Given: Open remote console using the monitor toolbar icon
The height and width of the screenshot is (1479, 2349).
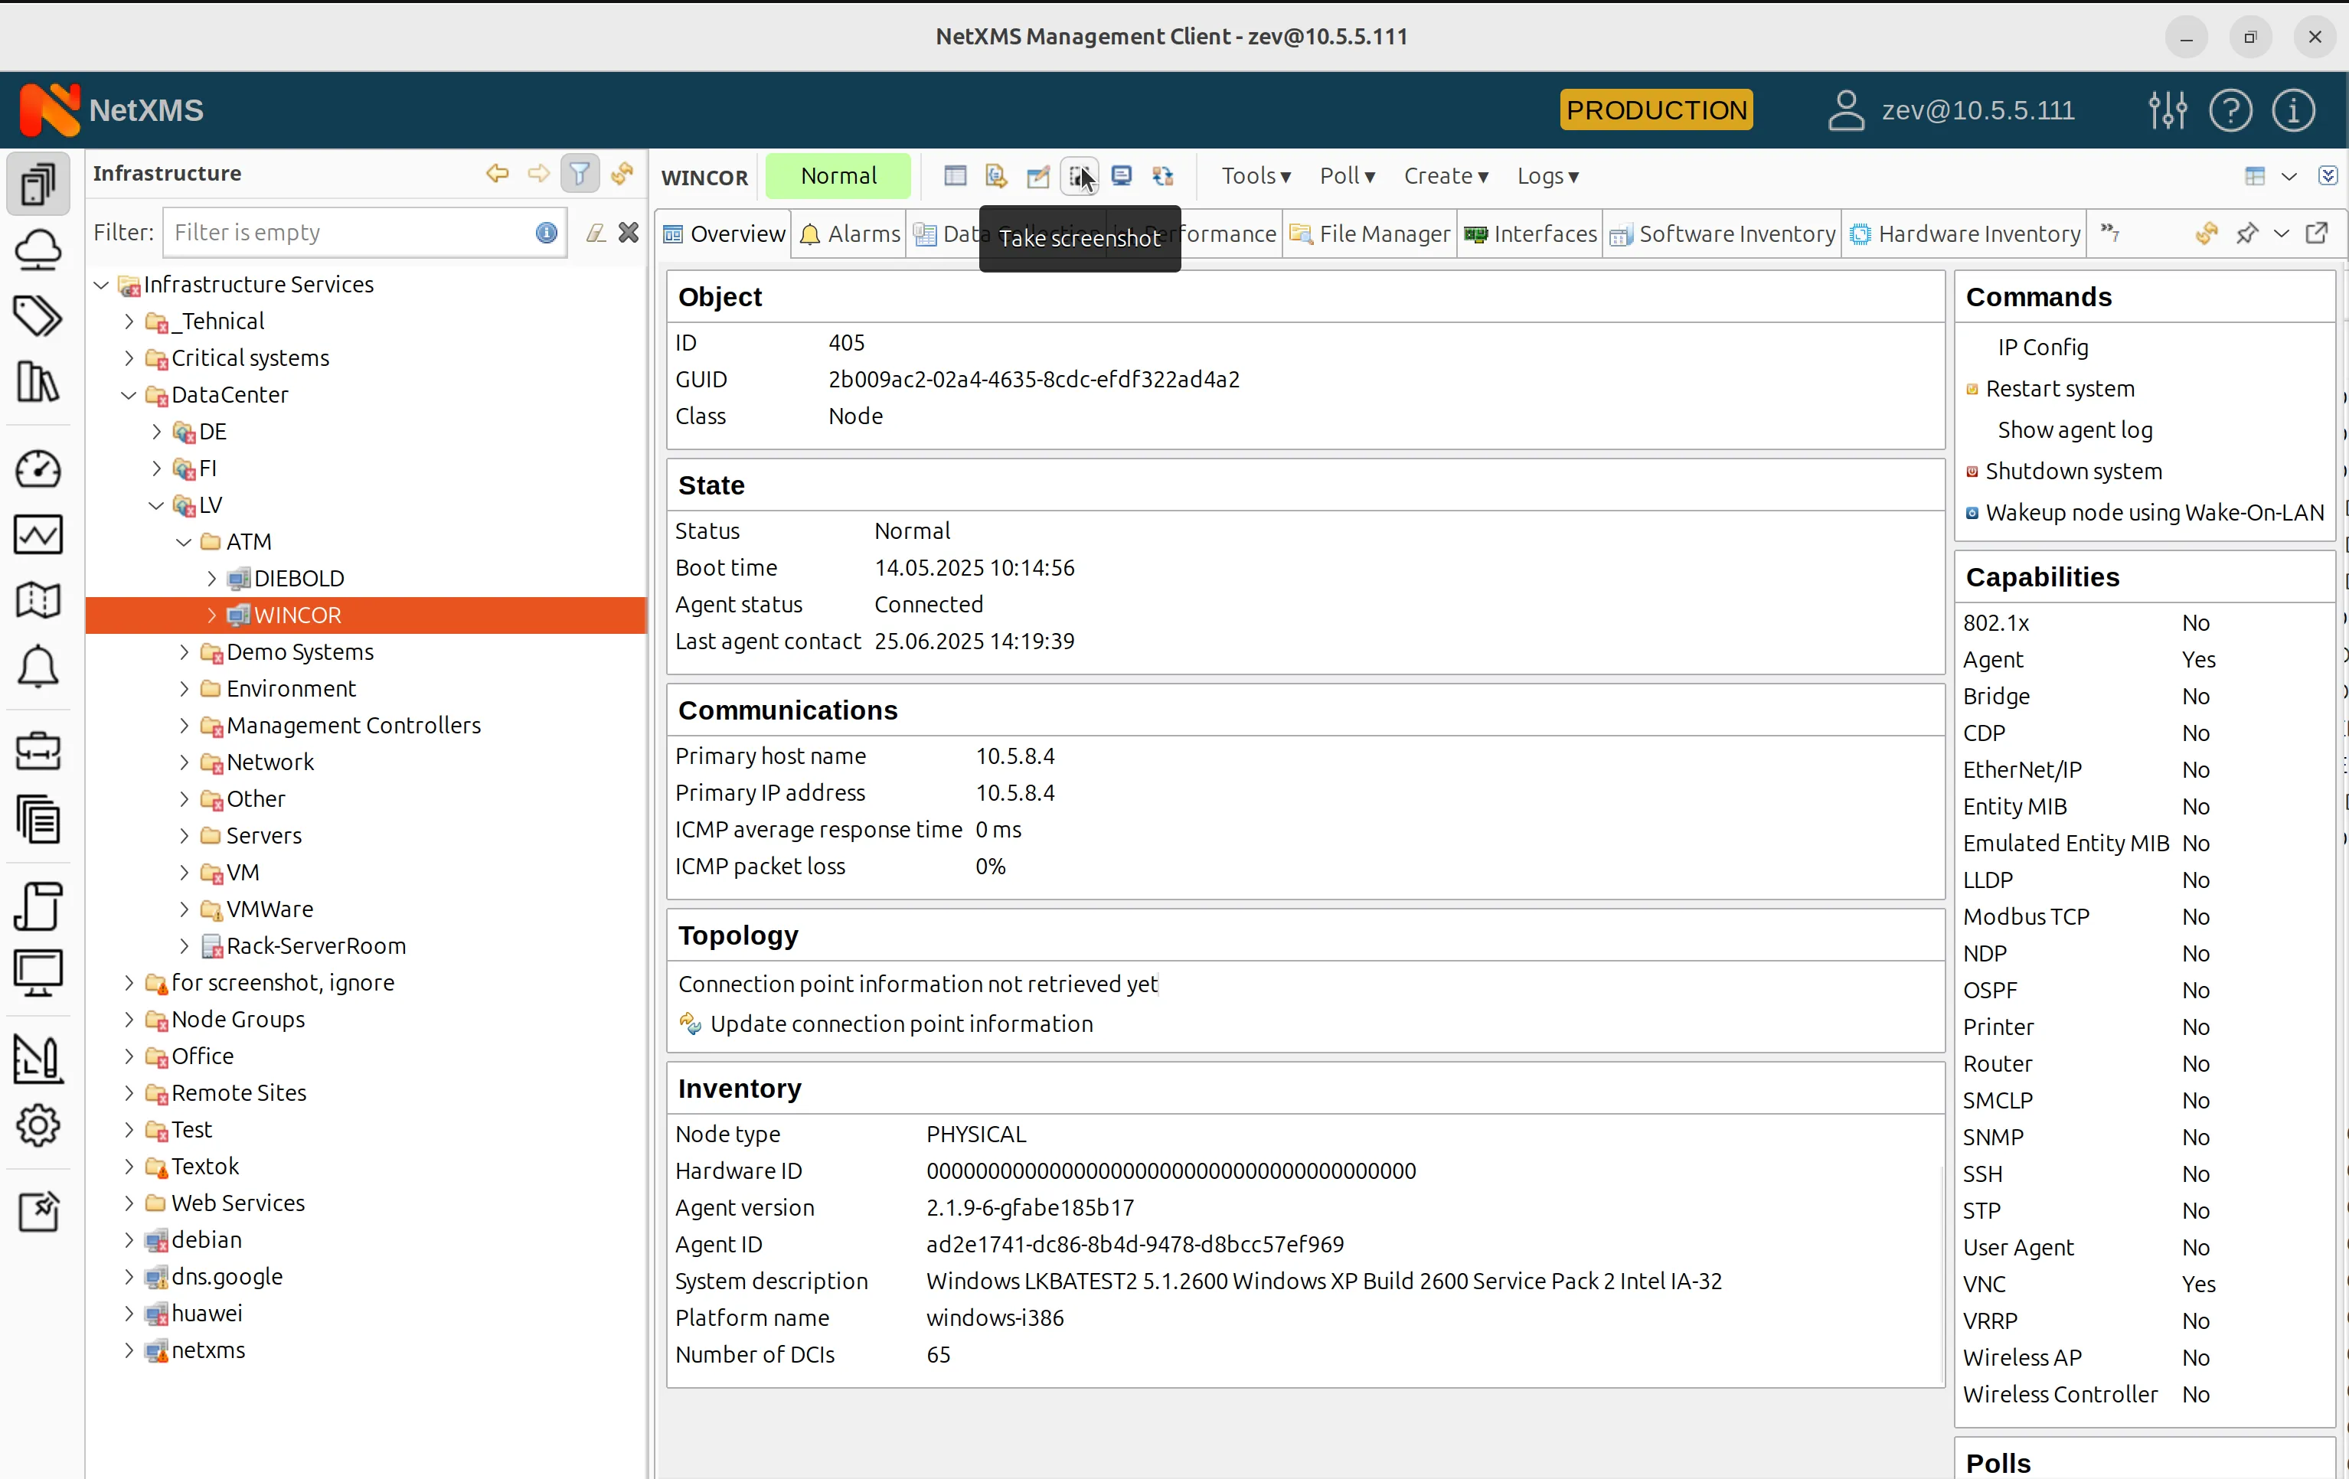Looking at the screenshot, I should 1122,177.
